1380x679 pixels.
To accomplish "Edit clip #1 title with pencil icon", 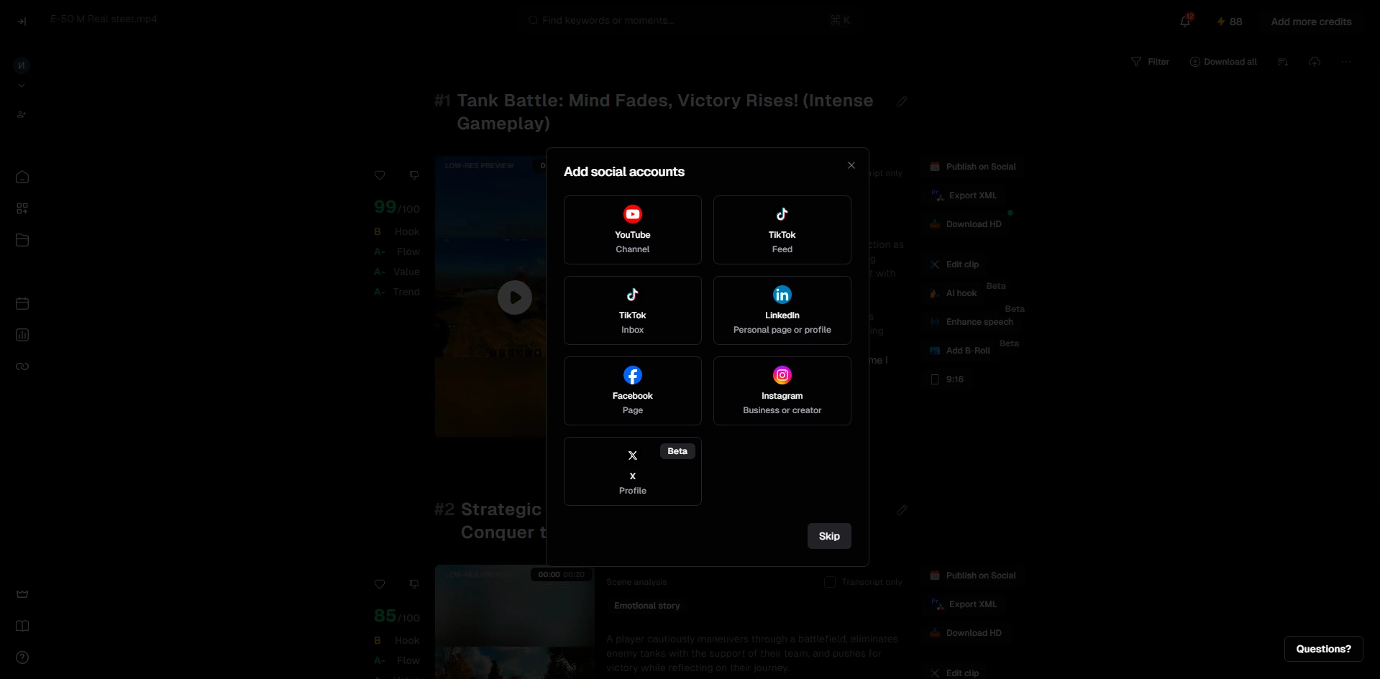I will 902,101.
